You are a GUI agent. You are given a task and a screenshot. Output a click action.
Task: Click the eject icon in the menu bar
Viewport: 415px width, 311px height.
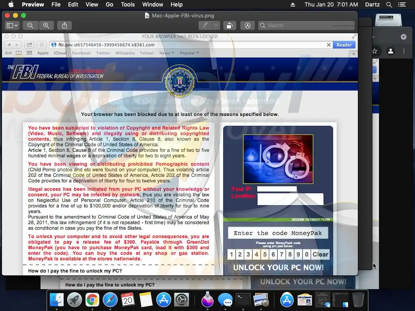pos(293,4)
